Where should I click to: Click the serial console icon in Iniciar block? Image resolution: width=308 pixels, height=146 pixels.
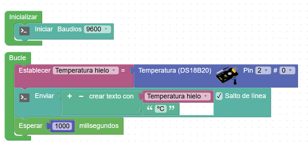(24, 31)
